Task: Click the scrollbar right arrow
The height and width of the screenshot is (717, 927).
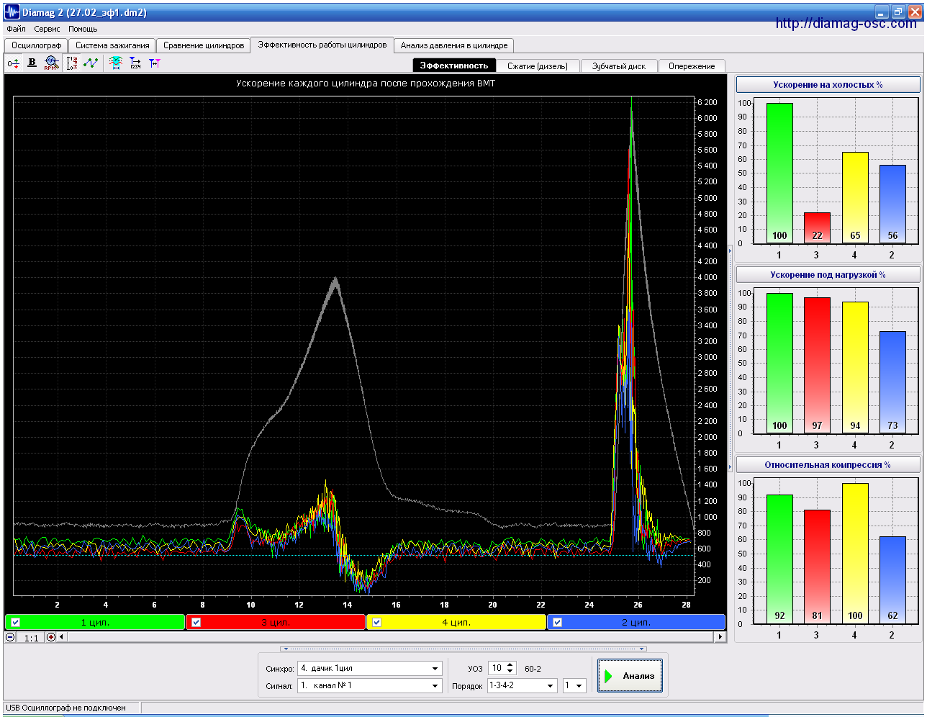Action: coord(720,637)
